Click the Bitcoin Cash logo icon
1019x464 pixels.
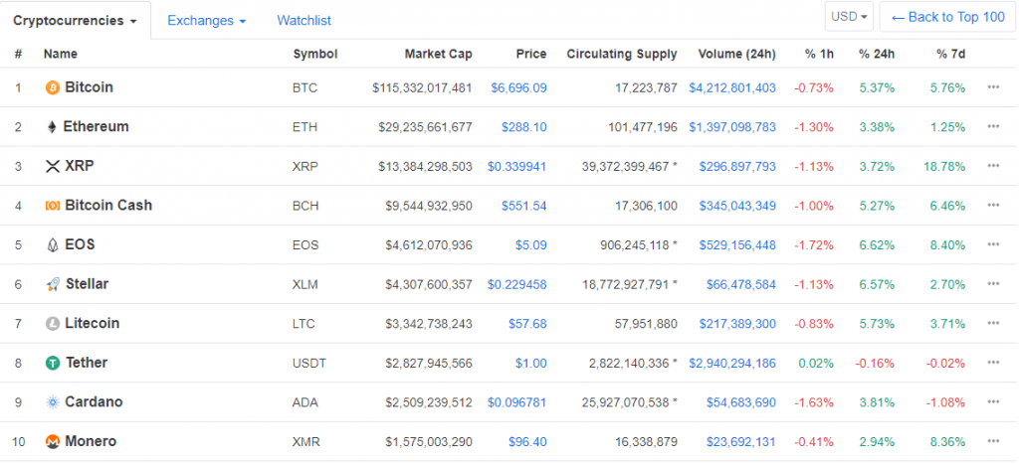pos(53,206)
